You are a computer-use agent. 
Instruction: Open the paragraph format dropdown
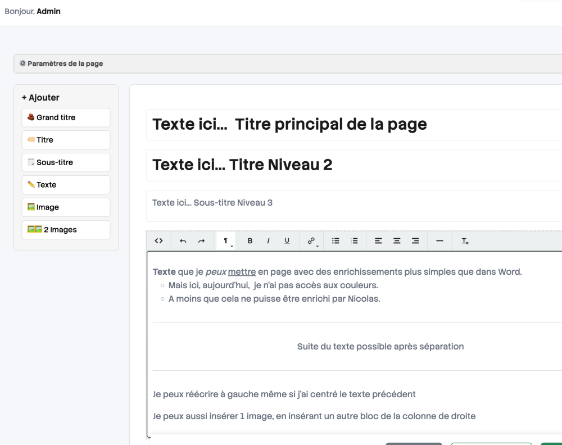(226, 241)
